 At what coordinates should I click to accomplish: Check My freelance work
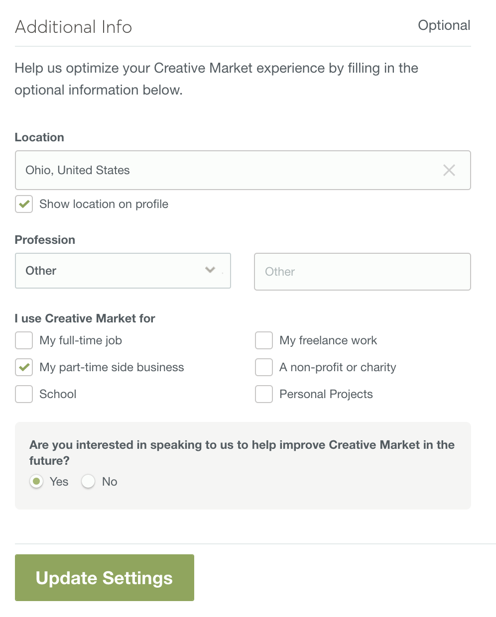click(x=264, y=340)
